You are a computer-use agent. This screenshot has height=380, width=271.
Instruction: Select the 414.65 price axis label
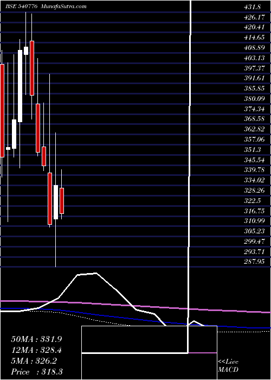pos(254,37)
